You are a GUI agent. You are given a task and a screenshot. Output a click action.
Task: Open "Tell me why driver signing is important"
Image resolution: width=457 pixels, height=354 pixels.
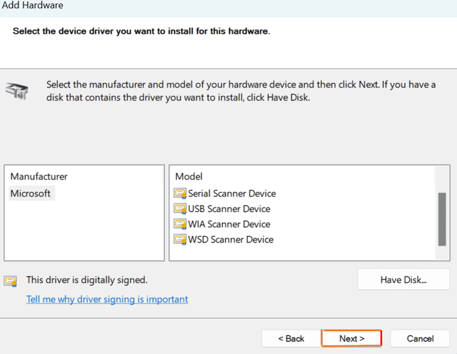(107, 299)
